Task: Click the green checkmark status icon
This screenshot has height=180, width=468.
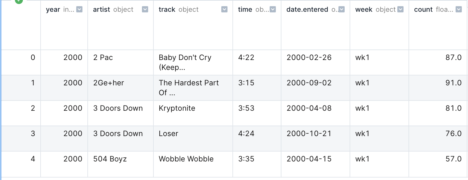Action: 19,1
